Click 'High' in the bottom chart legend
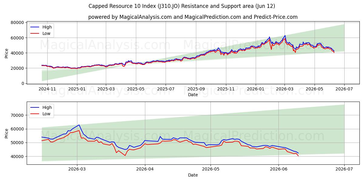364x182 pixels. (x=47, y=107)
